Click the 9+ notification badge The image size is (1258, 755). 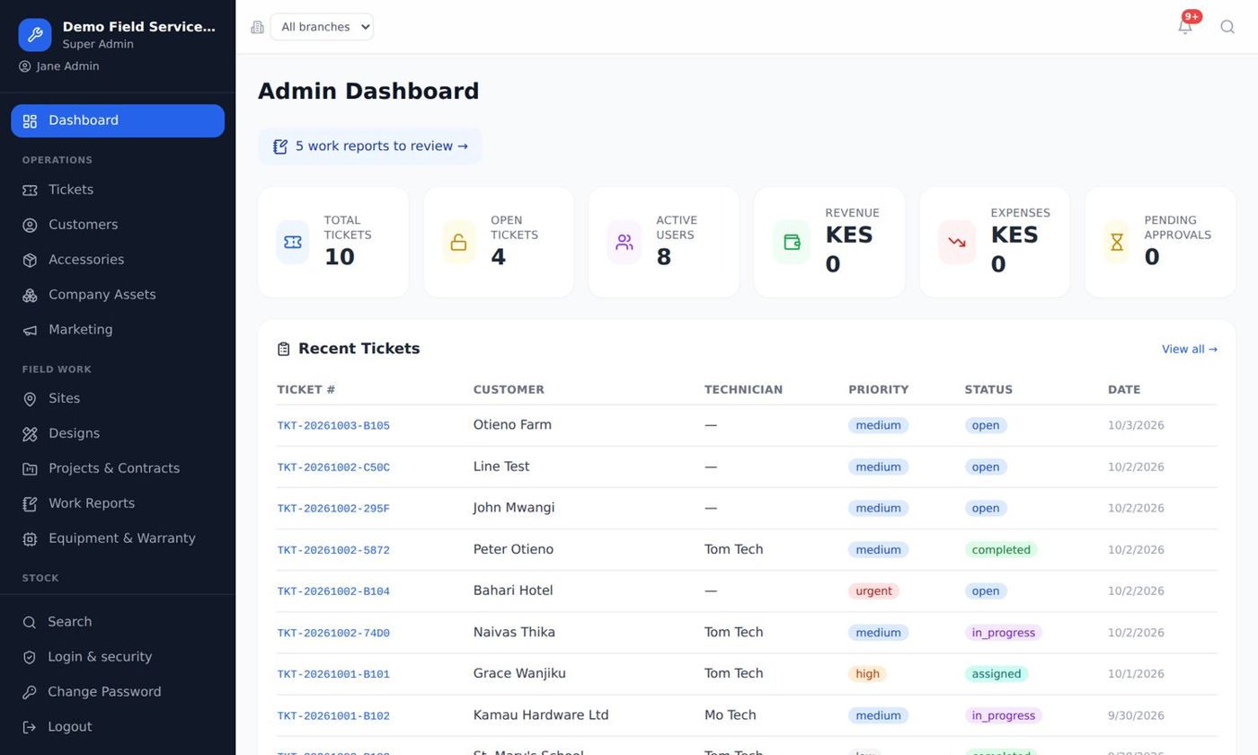click(1192, 16)
